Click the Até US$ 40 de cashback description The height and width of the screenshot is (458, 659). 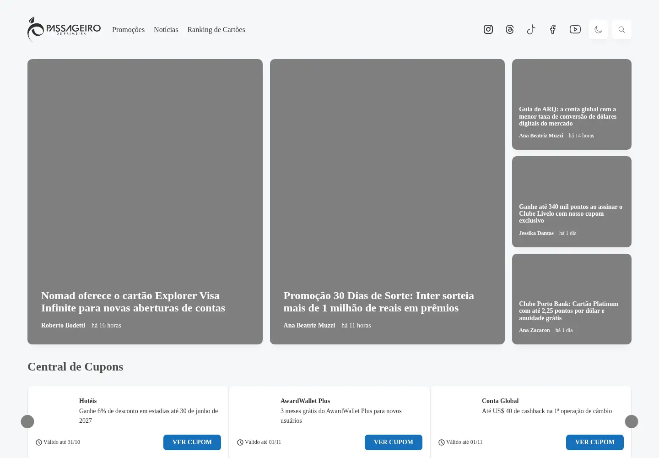coord(547,411)
